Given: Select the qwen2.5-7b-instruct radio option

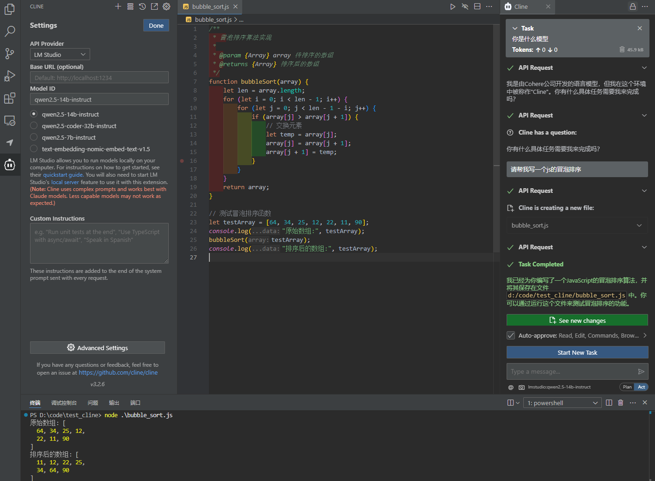Looking at the screenshot, I should (x=34, y=137).
